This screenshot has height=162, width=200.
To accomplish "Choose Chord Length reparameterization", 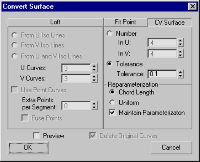I will coord(112,92).
